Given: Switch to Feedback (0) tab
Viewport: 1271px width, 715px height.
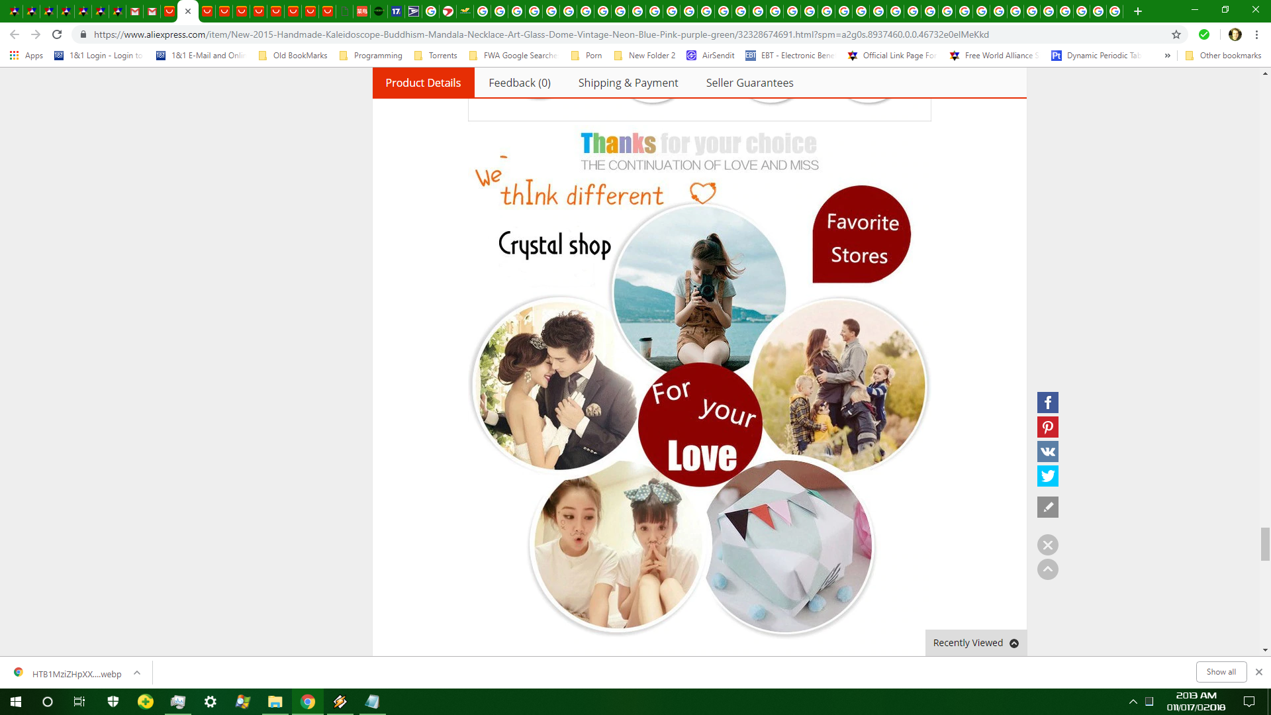Looking at the screenshot, I should click(519, 83).
